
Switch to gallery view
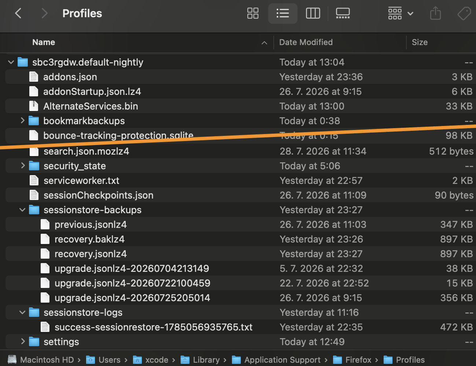coord(343,14)
